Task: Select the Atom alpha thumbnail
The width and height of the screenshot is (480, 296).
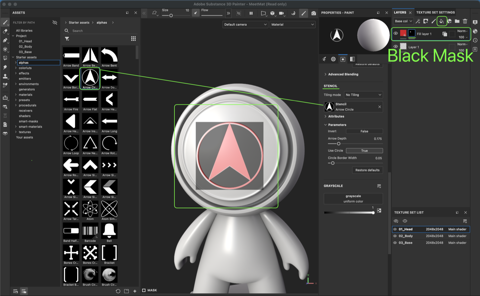Action: click(90, 209)
